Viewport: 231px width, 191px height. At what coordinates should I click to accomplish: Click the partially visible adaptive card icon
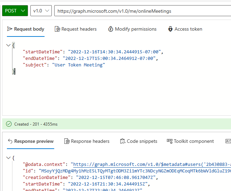(228, 141)
